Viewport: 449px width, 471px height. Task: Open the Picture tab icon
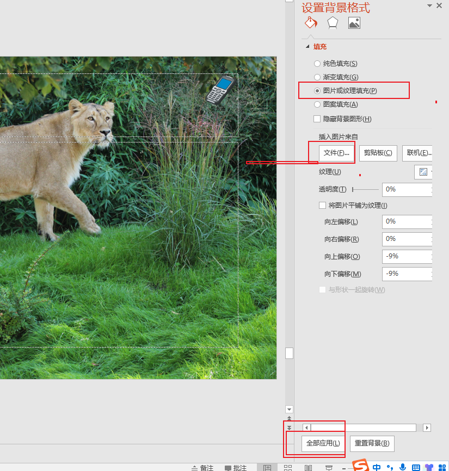click(354, 23)
